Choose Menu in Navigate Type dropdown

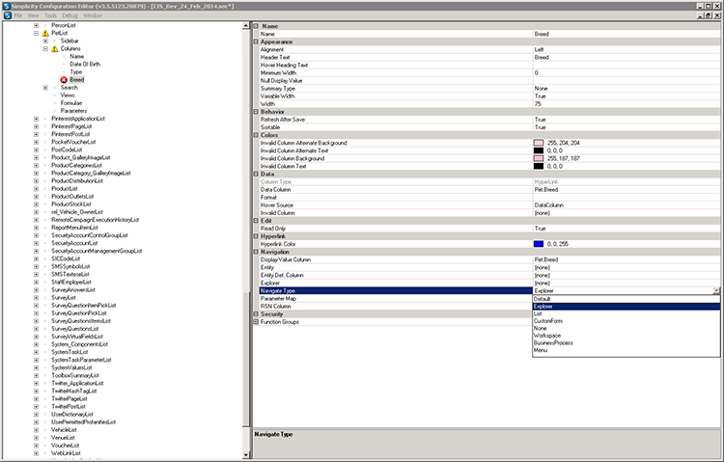point(627,351)
